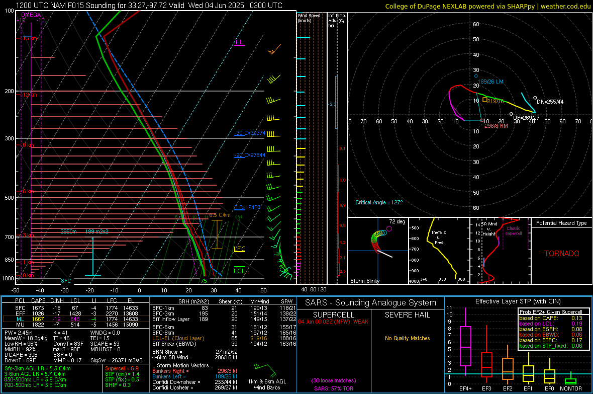Click the '189 m2s2' label on skew-T
This screenshot has width=593, height=394.
pos(97,231)
